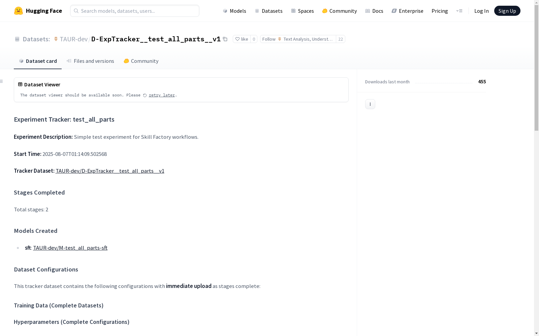Expand the header more-options menu icon
The image size is (539, 336).
(459, 11)
